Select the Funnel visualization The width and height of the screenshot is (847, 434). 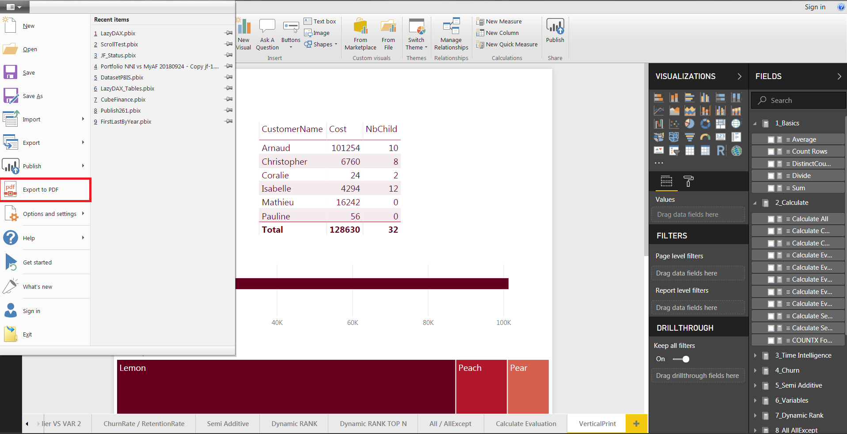pos(690,137)
